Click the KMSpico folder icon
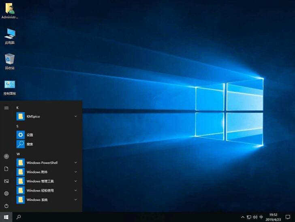This screenshot has height=222, width=295. 21,116
